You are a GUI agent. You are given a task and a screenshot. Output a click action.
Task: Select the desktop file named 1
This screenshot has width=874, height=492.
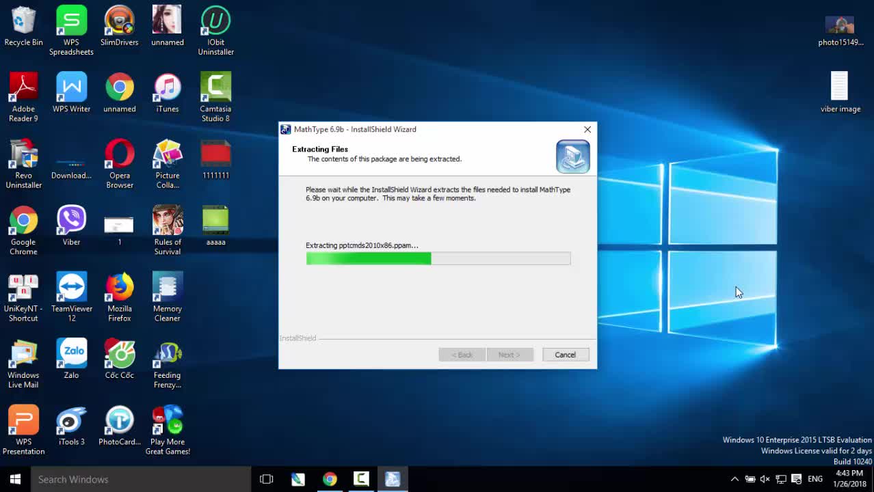(120, 229)
